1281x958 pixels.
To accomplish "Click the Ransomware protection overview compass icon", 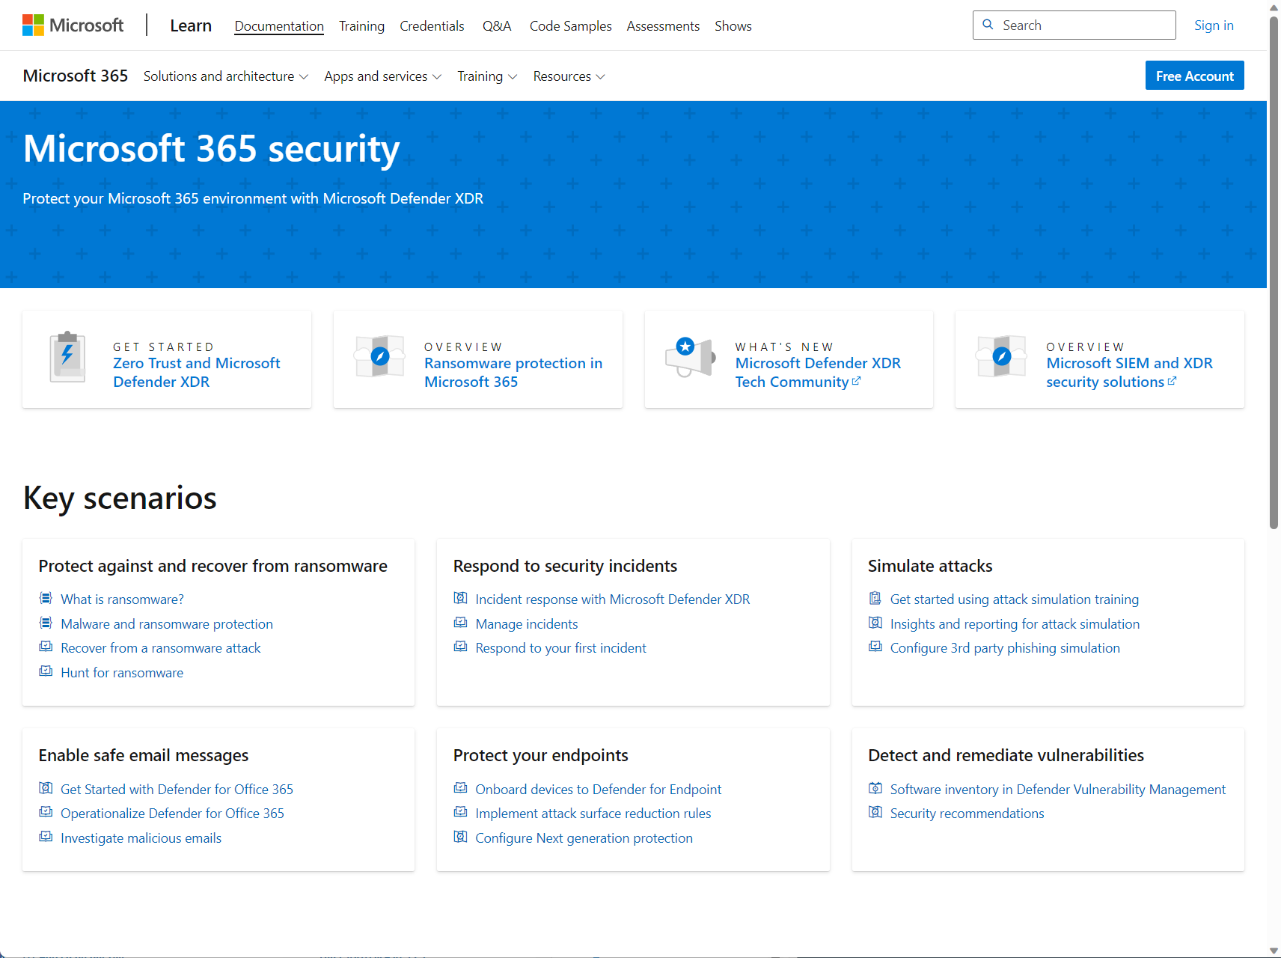I will click(x=380, y=356).
